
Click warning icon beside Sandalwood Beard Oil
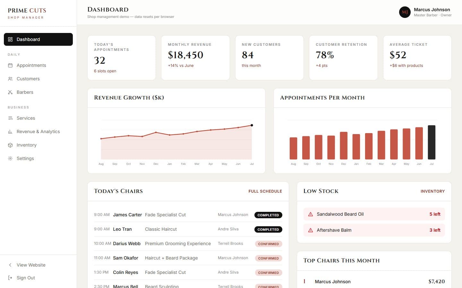click(x=311, y=214)
